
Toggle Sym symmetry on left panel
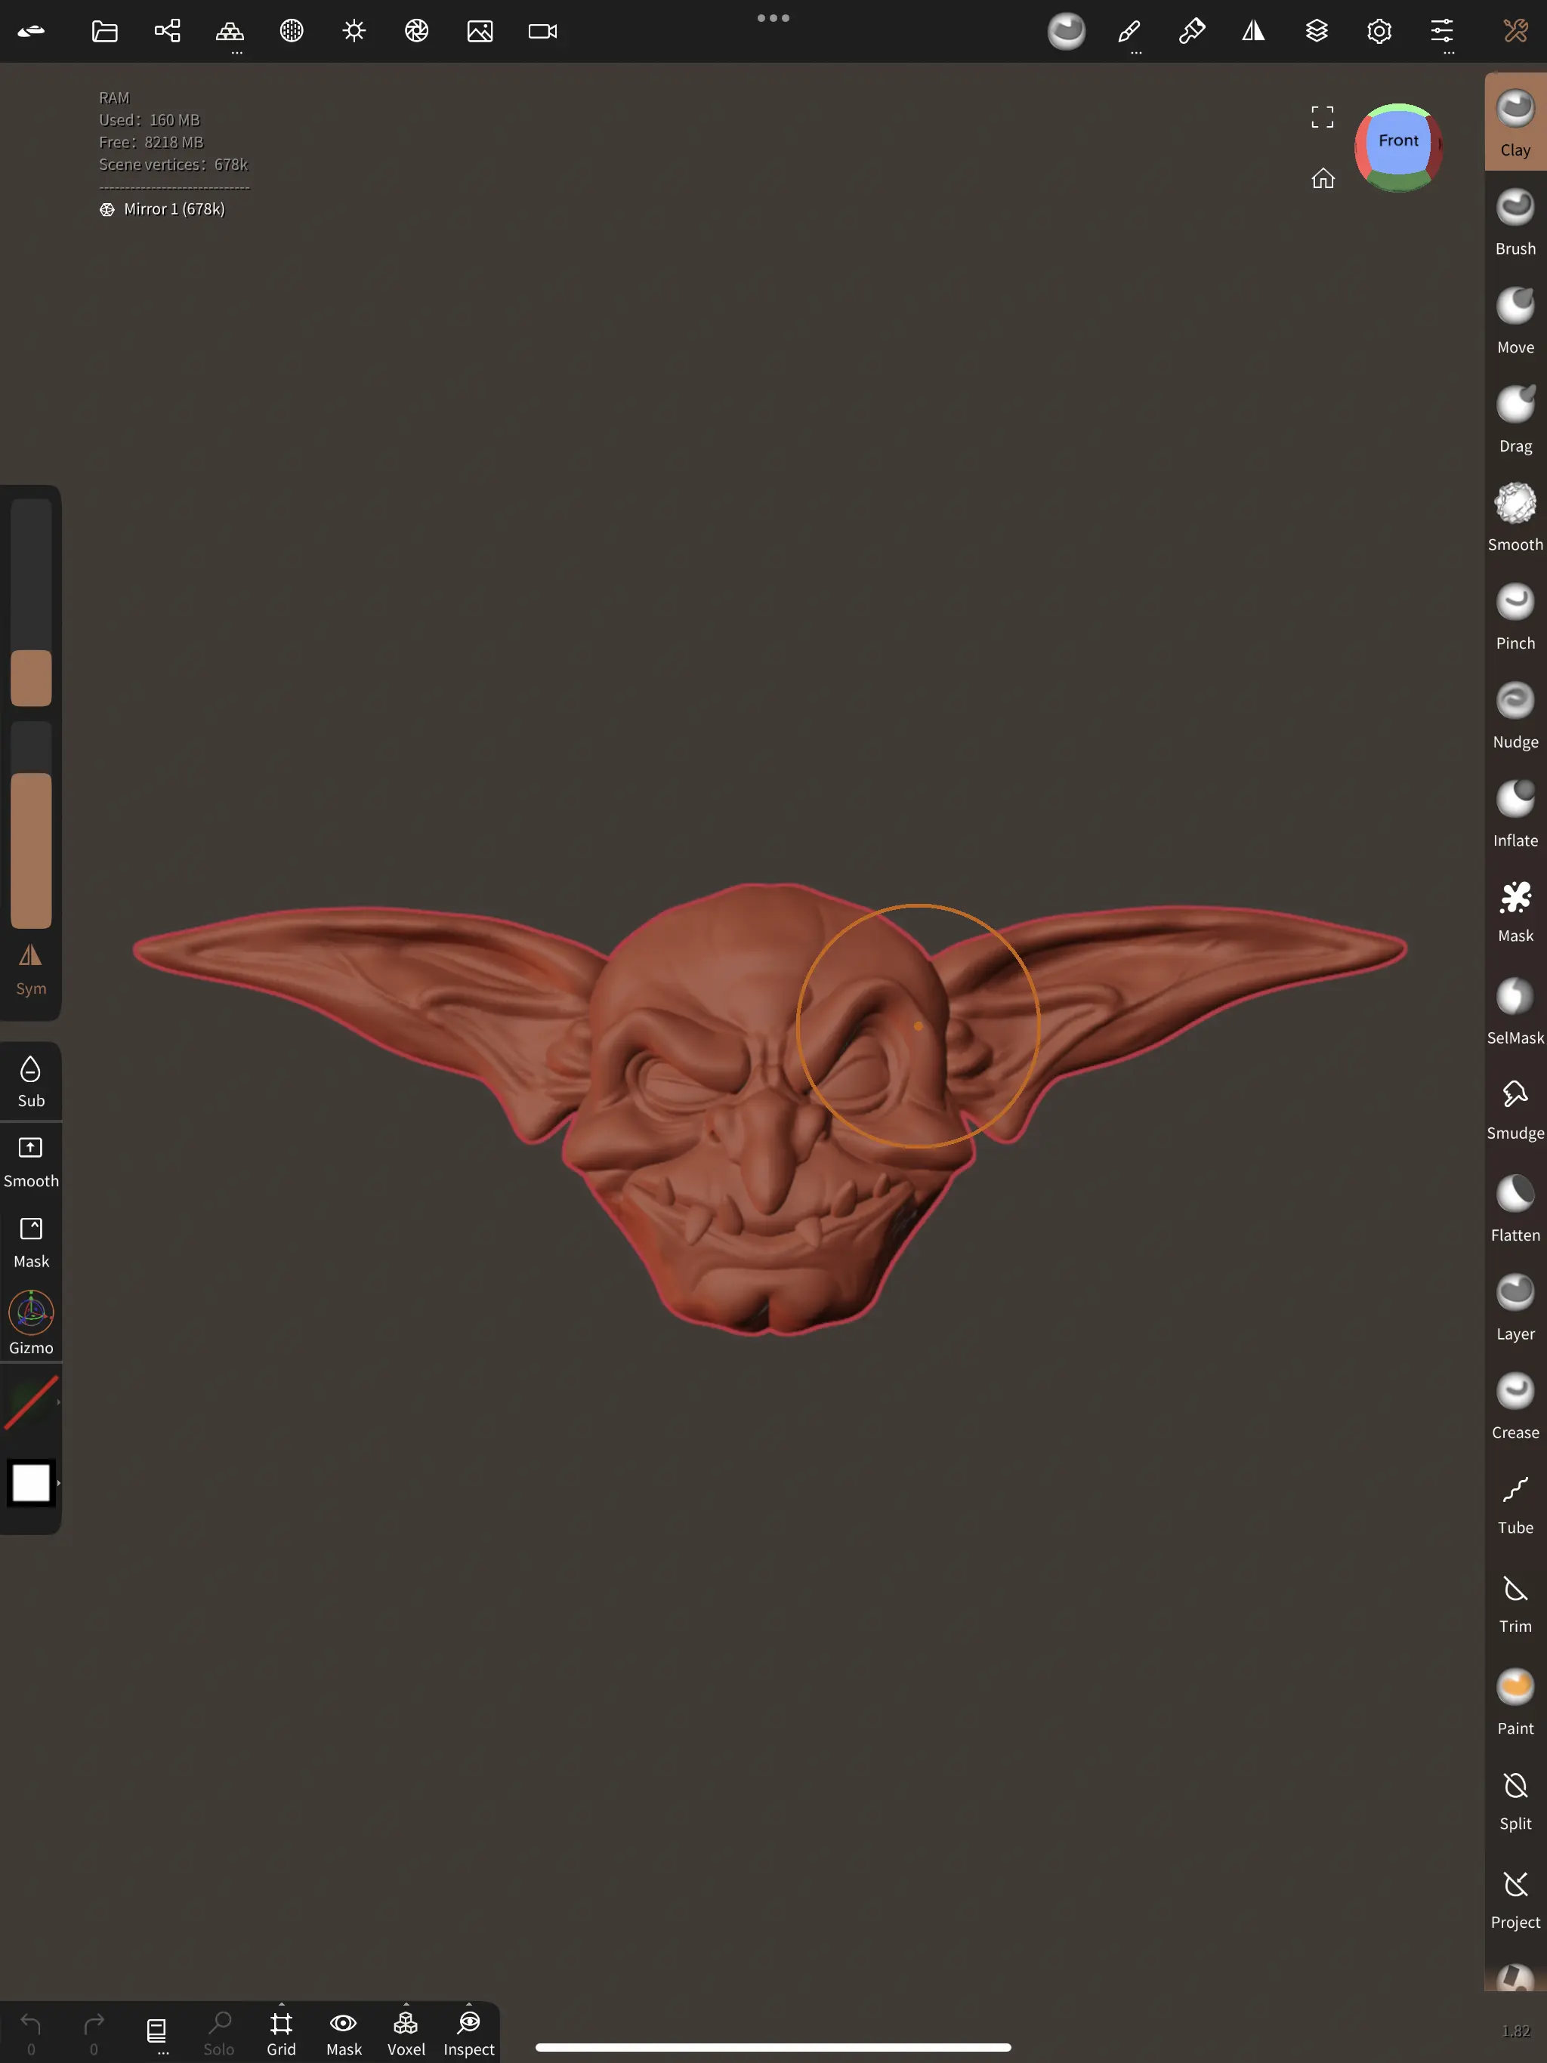tap(31, 968)
